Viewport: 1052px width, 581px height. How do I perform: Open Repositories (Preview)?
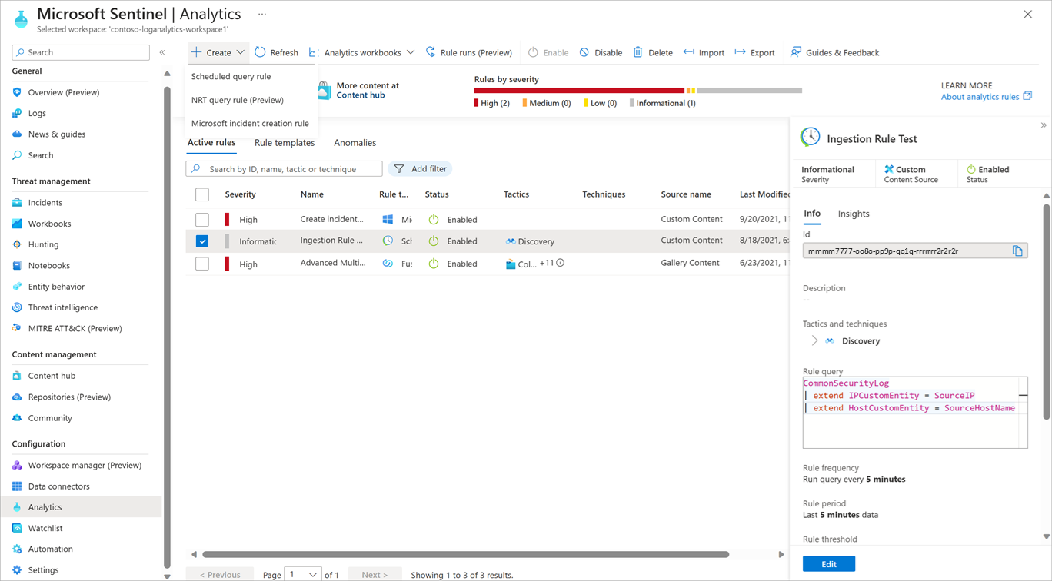click(x=69, y=397)
